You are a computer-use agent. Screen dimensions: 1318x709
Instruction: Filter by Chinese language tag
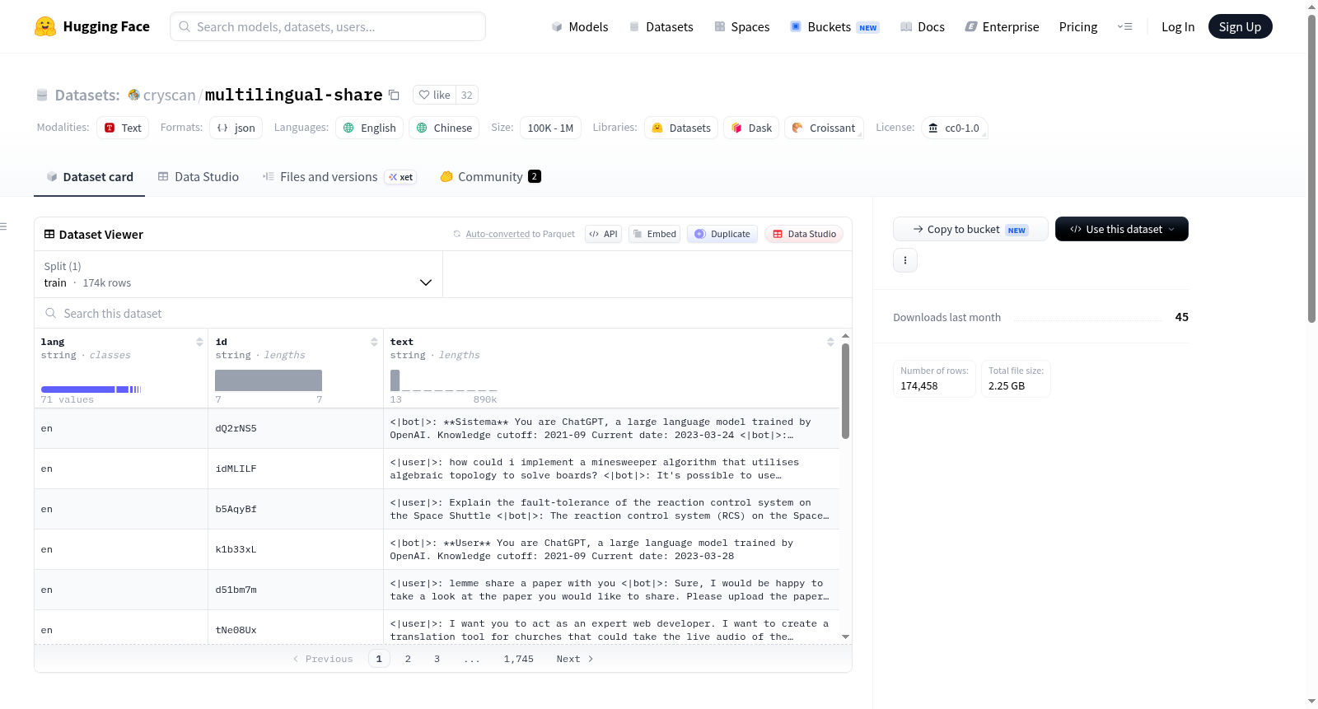tap(444, 128)
